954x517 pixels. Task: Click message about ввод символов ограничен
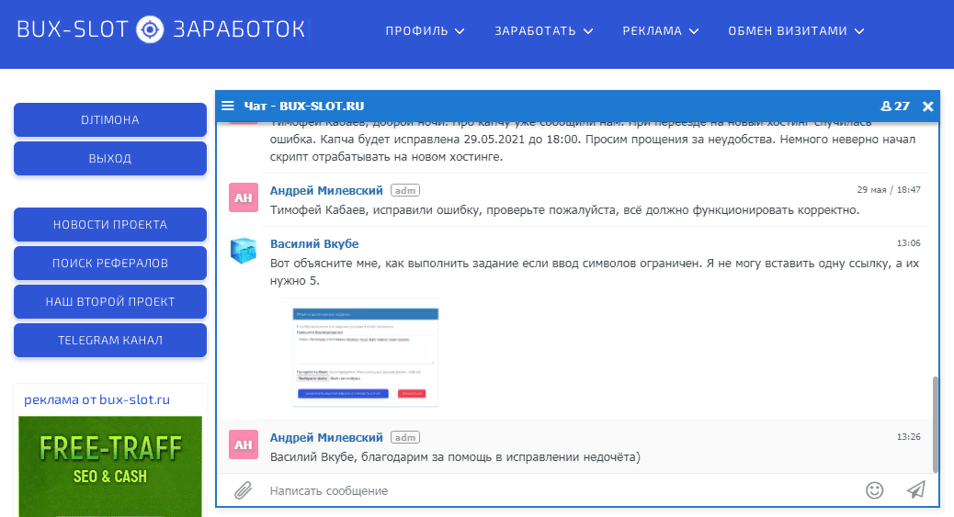[x=595, y=272]
